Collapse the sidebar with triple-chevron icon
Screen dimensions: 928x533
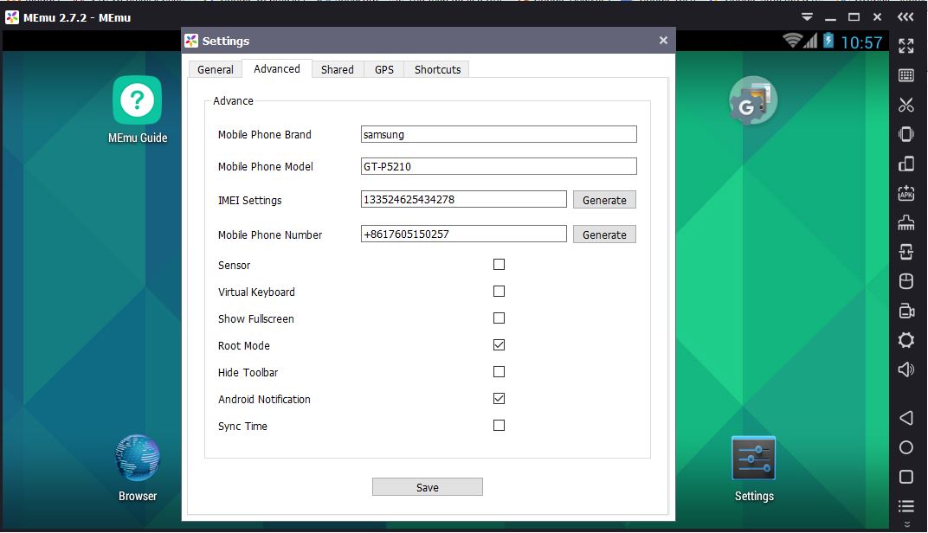[905, 17]
